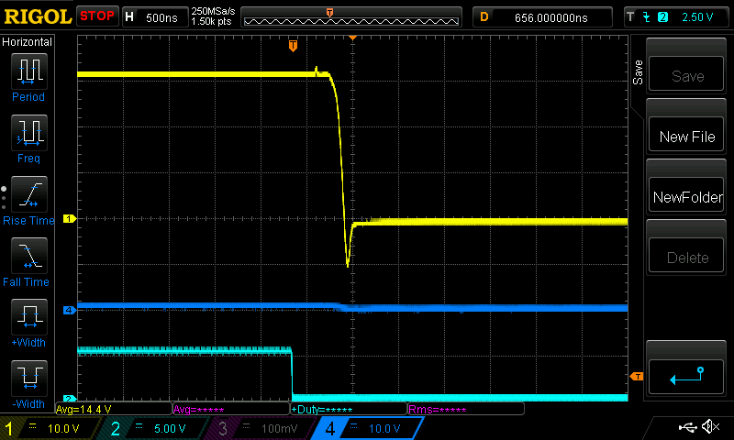This screenshot has height=440, width=734.
Task: Open the Horizontal measurement menu header
Action: (x=28, y=42)
